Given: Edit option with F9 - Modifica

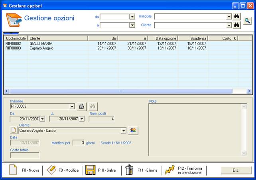Looking at the screenshot, I should [63, 170].
